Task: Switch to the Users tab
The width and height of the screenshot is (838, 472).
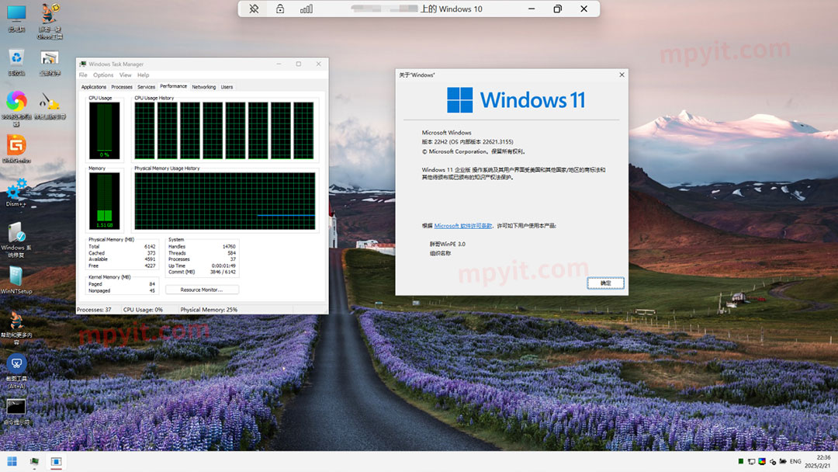Action: point(227,87)
